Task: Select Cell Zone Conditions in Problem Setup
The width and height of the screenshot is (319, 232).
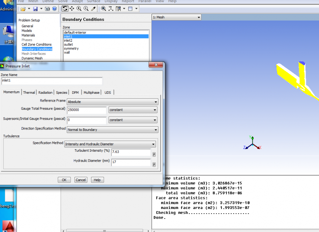Action: (37, 45)
